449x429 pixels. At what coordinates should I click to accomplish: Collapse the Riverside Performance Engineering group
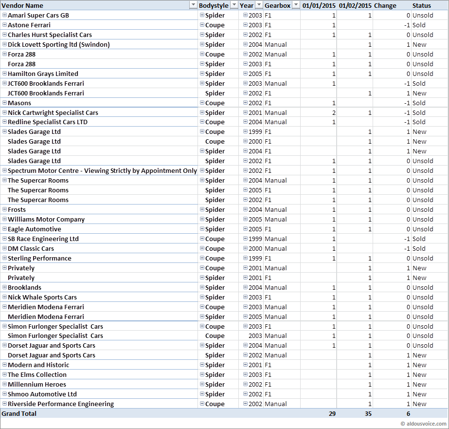4,404
